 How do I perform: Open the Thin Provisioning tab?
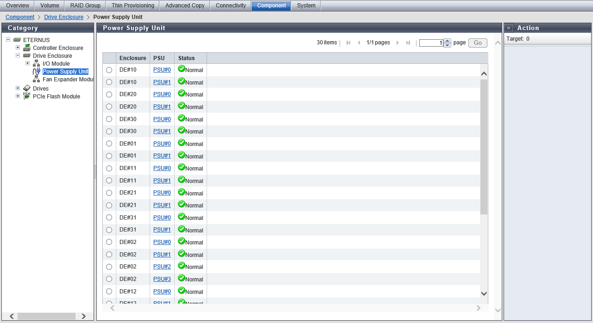click(x=133, y=6)
